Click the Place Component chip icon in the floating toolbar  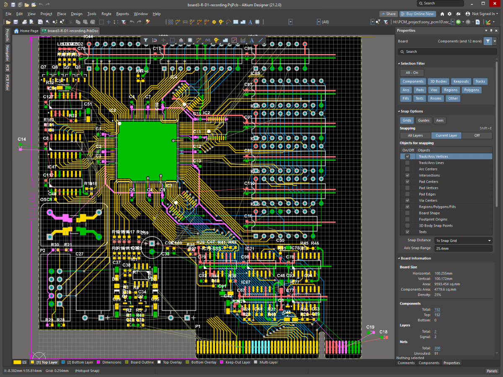[x=190, y=40]
